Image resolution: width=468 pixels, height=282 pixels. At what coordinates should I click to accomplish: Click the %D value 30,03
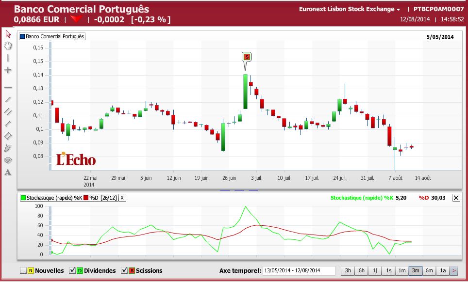[x=438, y=198]
